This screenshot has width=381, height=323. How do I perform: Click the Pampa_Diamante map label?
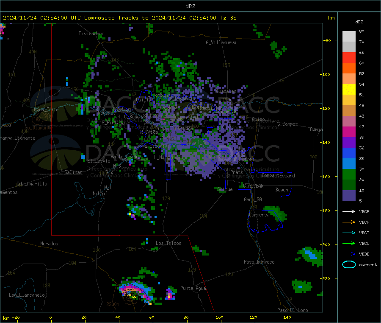[17, 138]
